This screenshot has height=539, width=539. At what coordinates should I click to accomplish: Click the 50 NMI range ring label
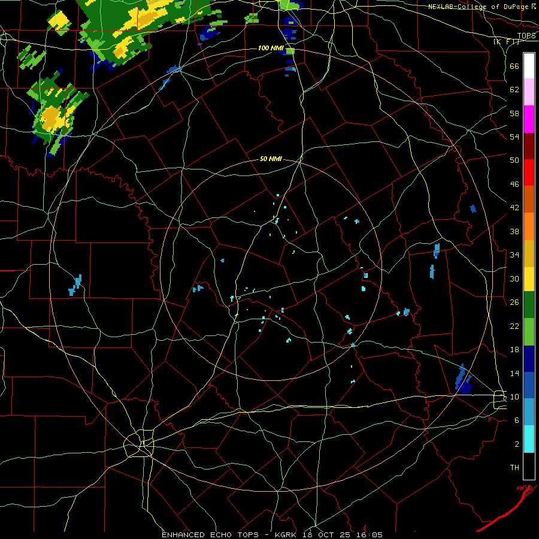click(x=271, y=159)
